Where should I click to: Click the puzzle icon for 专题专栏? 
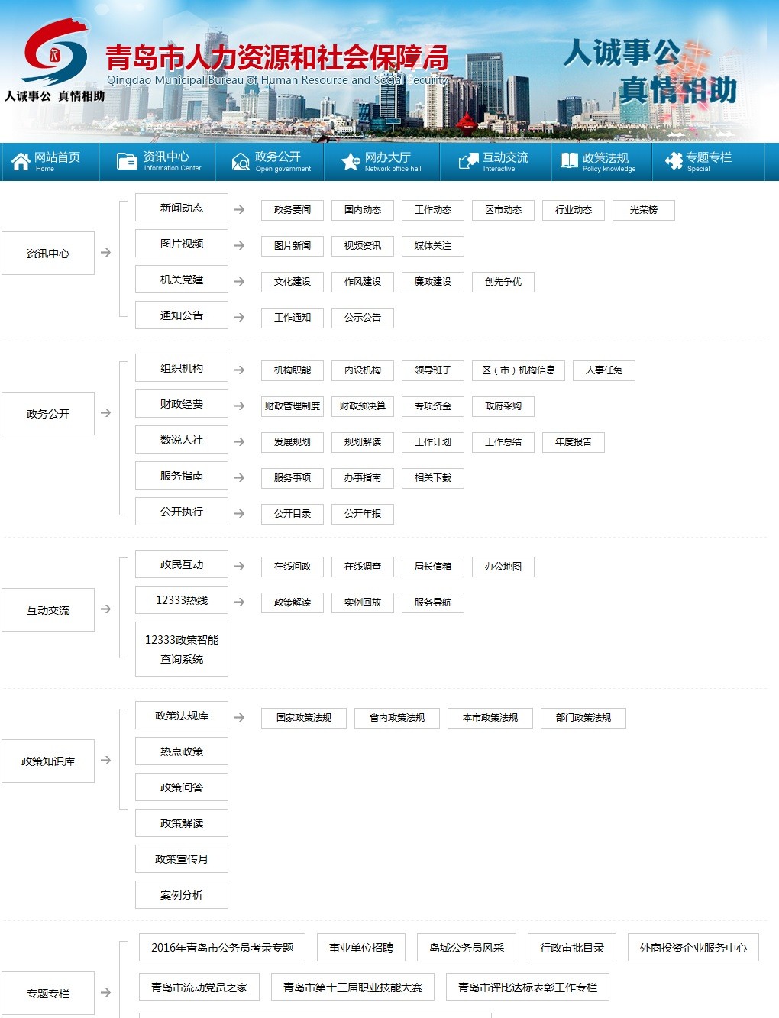[x=674, y=161]
